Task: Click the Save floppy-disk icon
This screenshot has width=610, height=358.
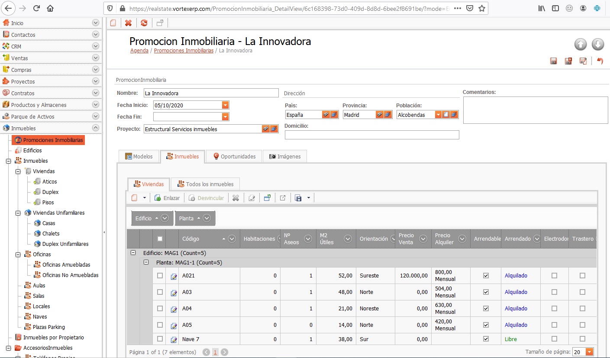Action: [x=553, y=61]
